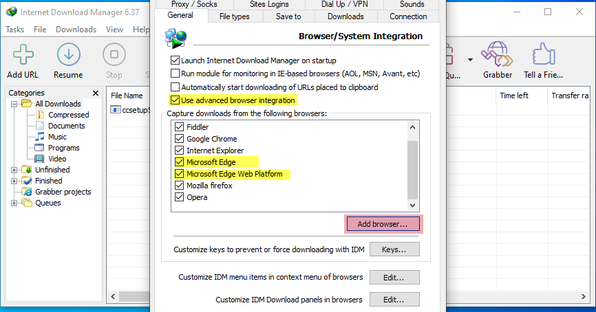
Task: Click the ccsetup file icon in list
Action: 116,110
